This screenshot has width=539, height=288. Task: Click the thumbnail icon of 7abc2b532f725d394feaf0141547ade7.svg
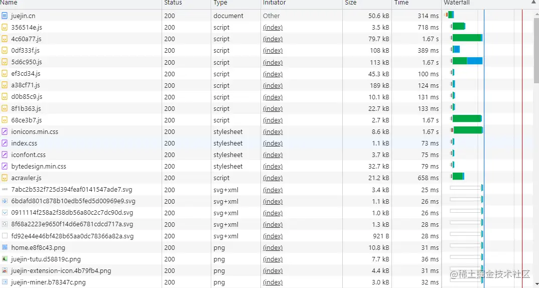(5, 189)
